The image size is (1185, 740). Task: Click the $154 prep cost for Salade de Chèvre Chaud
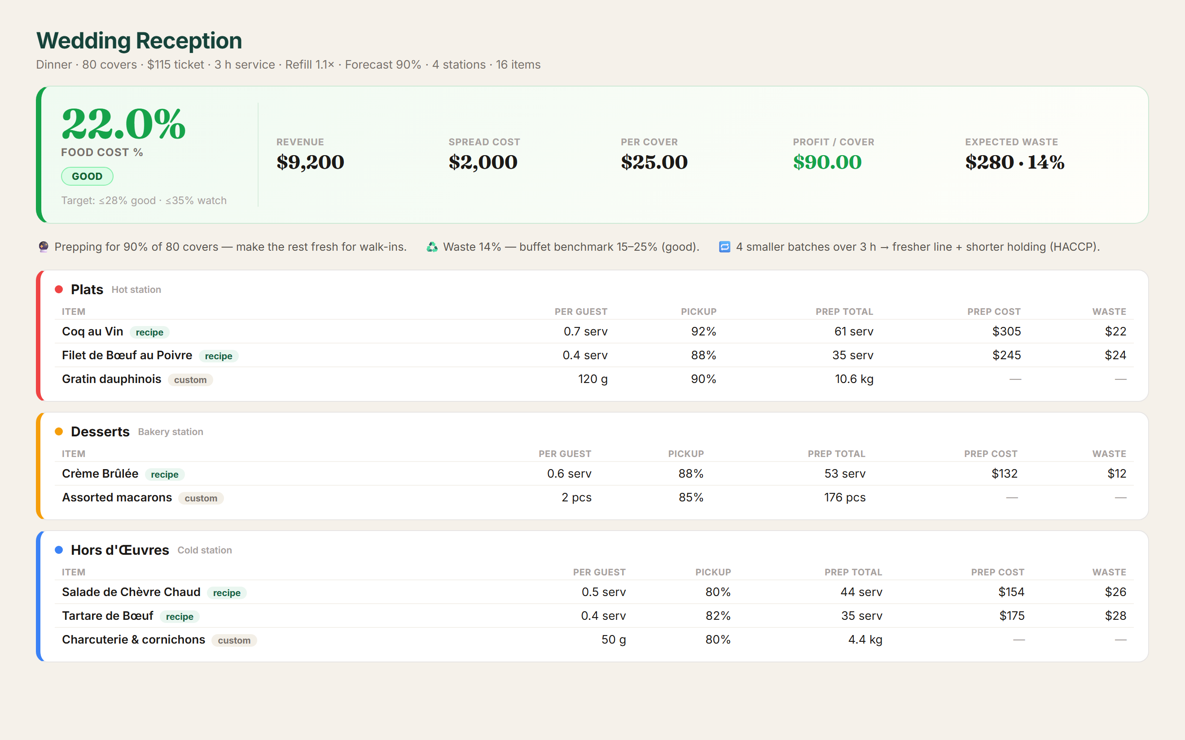click(1011, 592)
